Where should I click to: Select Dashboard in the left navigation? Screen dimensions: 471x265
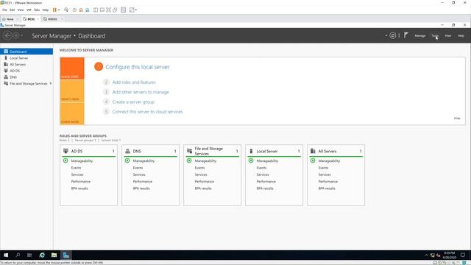click(x=26, y=52)
